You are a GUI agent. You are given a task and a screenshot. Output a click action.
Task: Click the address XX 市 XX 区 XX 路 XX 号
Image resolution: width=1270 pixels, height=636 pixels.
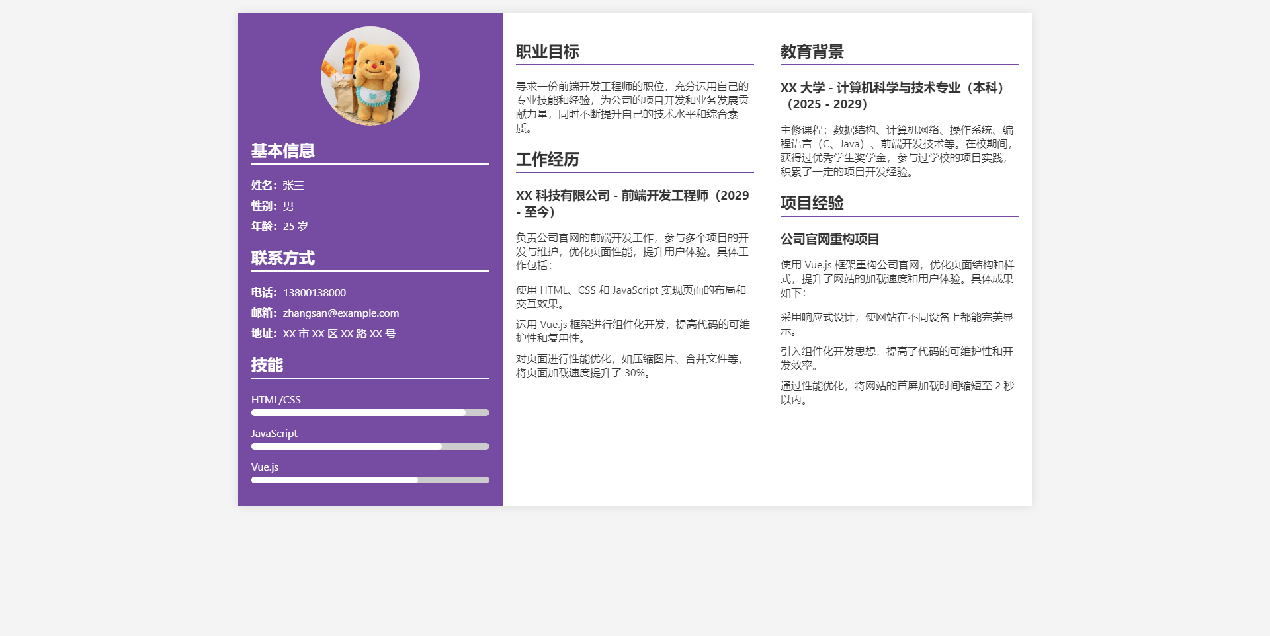(x=339, y=334)
